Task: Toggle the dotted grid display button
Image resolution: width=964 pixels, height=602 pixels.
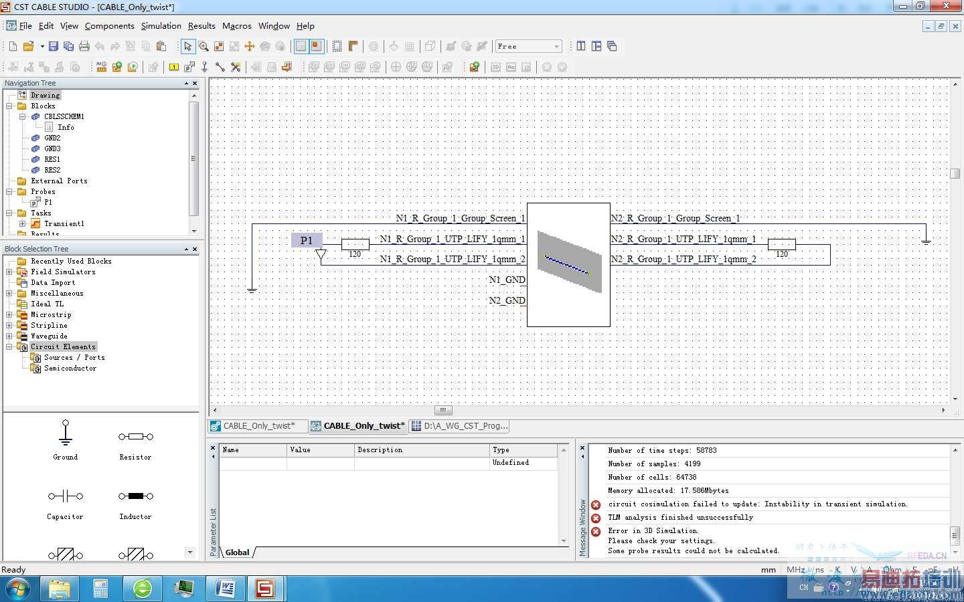Action: pos(301,46)
